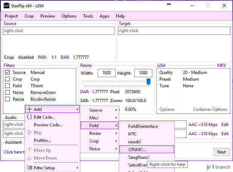Uncheck the Source filter checkbox
Screen dimensions: 233x172
[7, 73]
